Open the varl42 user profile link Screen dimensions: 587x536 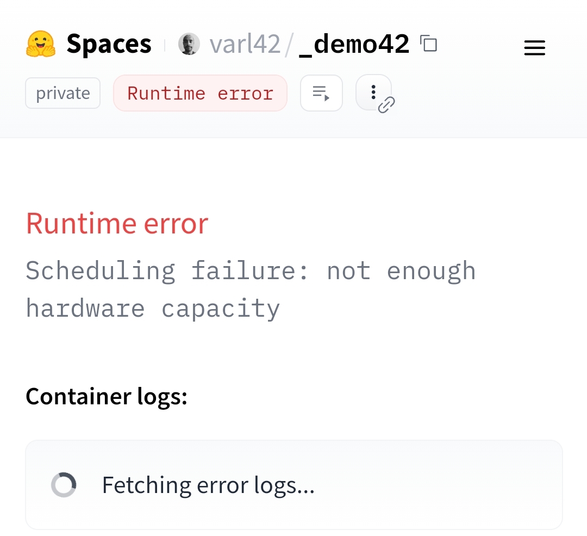click(x=245, y=44)
